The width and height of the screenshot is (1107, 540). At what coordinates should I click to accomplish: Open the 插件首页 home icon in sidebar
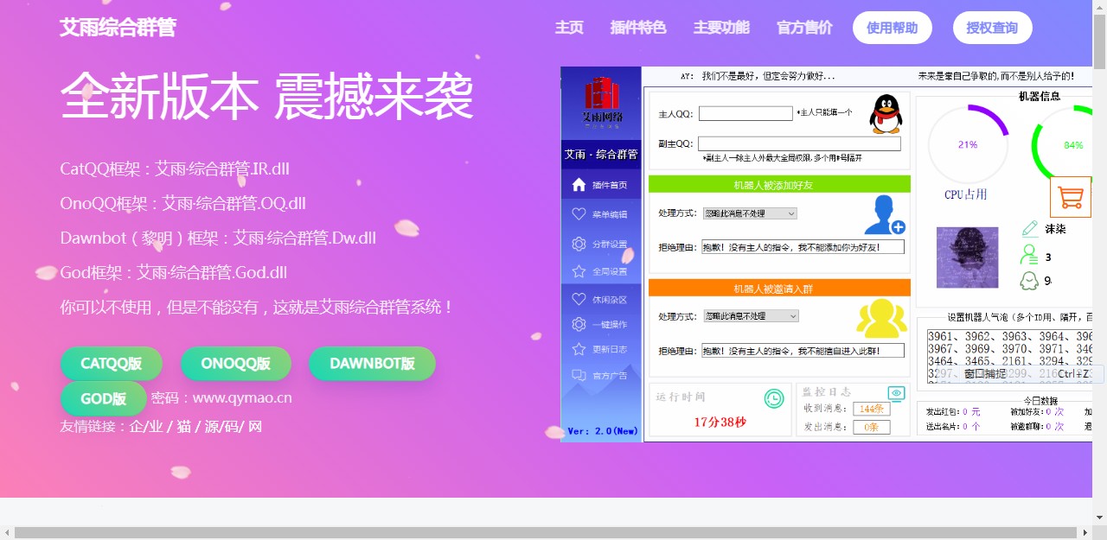(x=579, y=185)
